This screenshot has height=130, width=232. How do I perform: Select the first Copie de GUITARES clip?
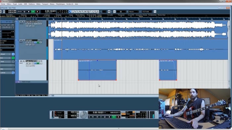(x=97, y=70)
